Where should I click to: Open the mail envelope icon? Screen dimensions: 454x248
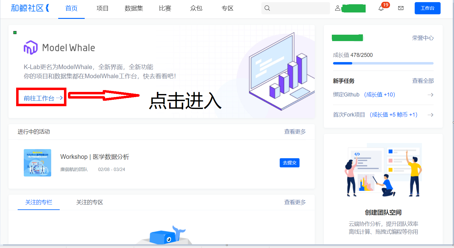click(401, 8)
